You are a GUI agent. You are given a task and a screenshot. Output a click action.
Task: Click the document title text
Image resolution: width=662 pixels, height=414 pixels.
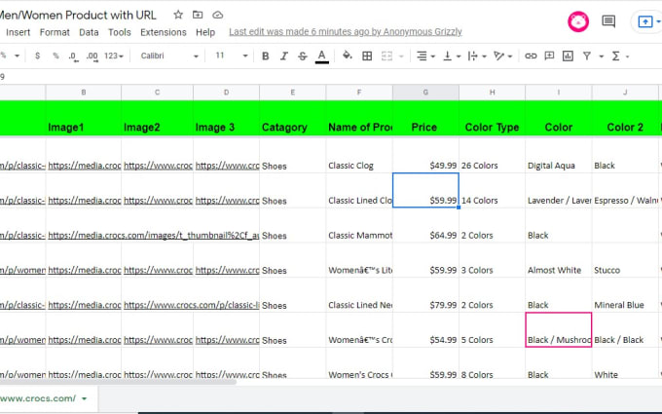[78, 15]
